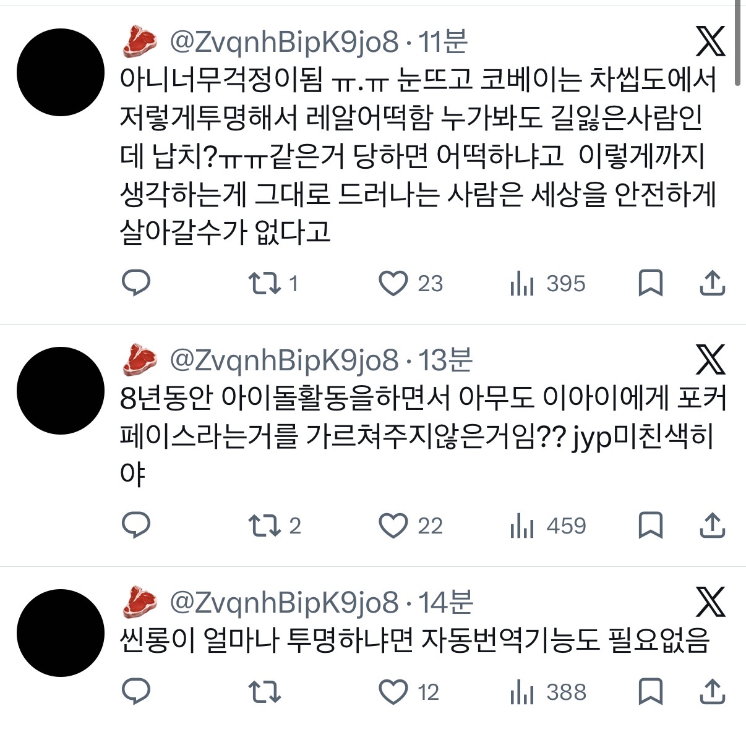746x740 pixels.
Task: Share the 13분 tweet
Action: (712, 525)
